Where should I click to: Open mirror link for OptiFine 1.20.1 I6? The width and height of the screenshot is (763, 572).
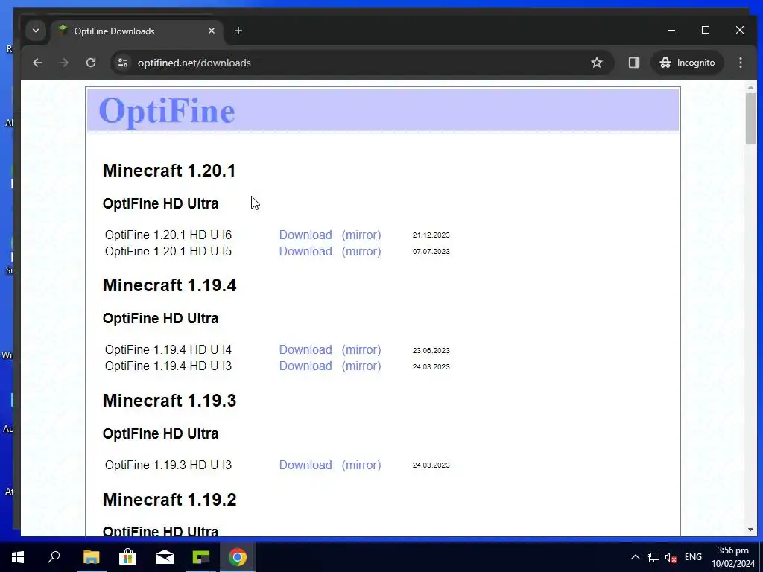tap(361, 235)
